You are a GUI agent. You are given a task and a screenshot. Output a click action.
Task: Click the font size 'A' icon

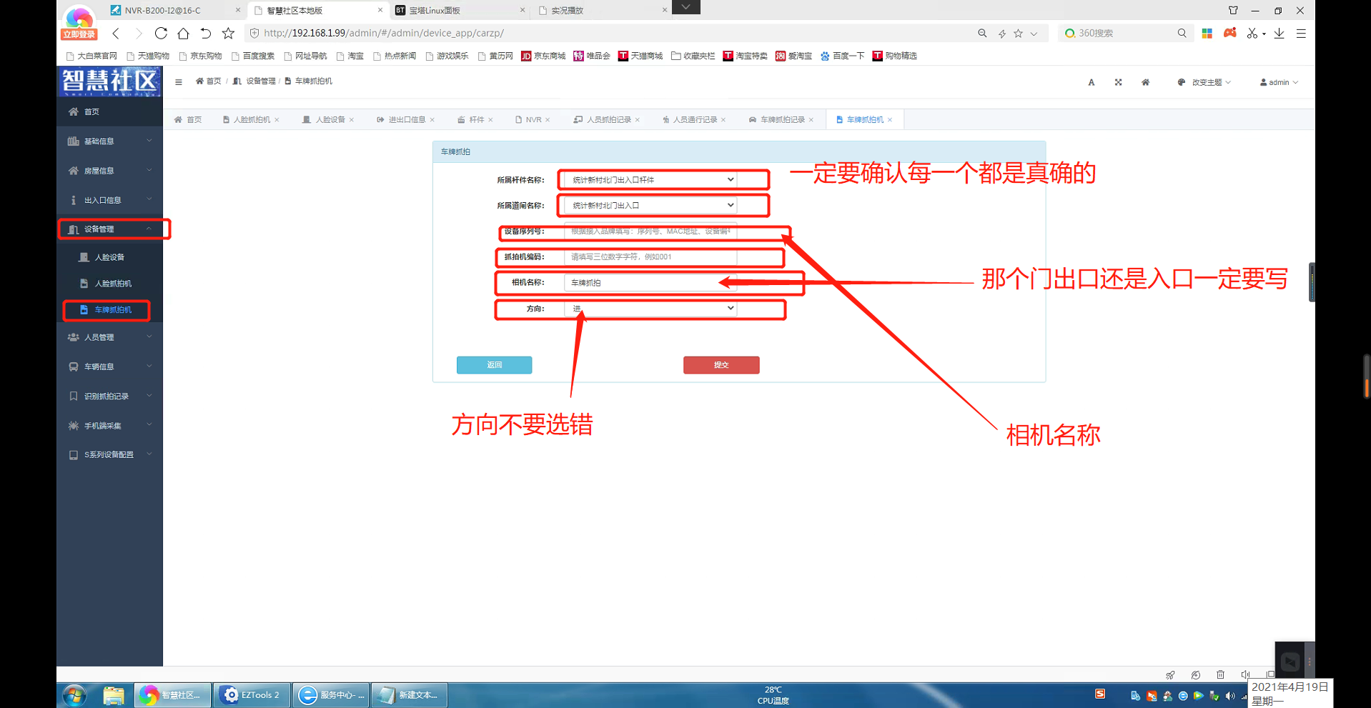1091,82
